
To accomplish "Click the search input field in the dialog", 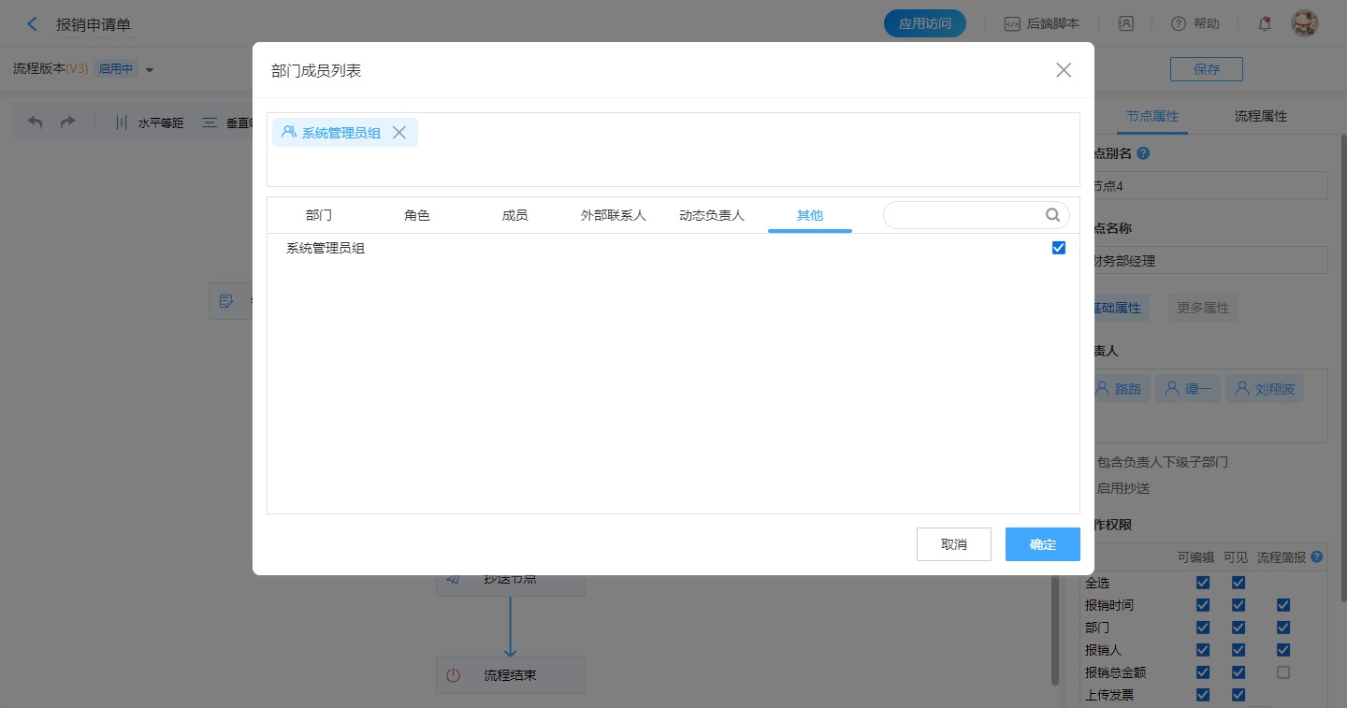I will [x=963, y=215].
